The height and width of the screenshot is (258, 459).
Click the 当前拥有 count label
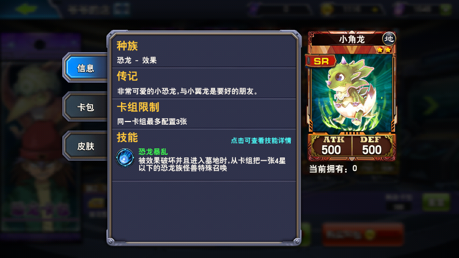(333, 169)
